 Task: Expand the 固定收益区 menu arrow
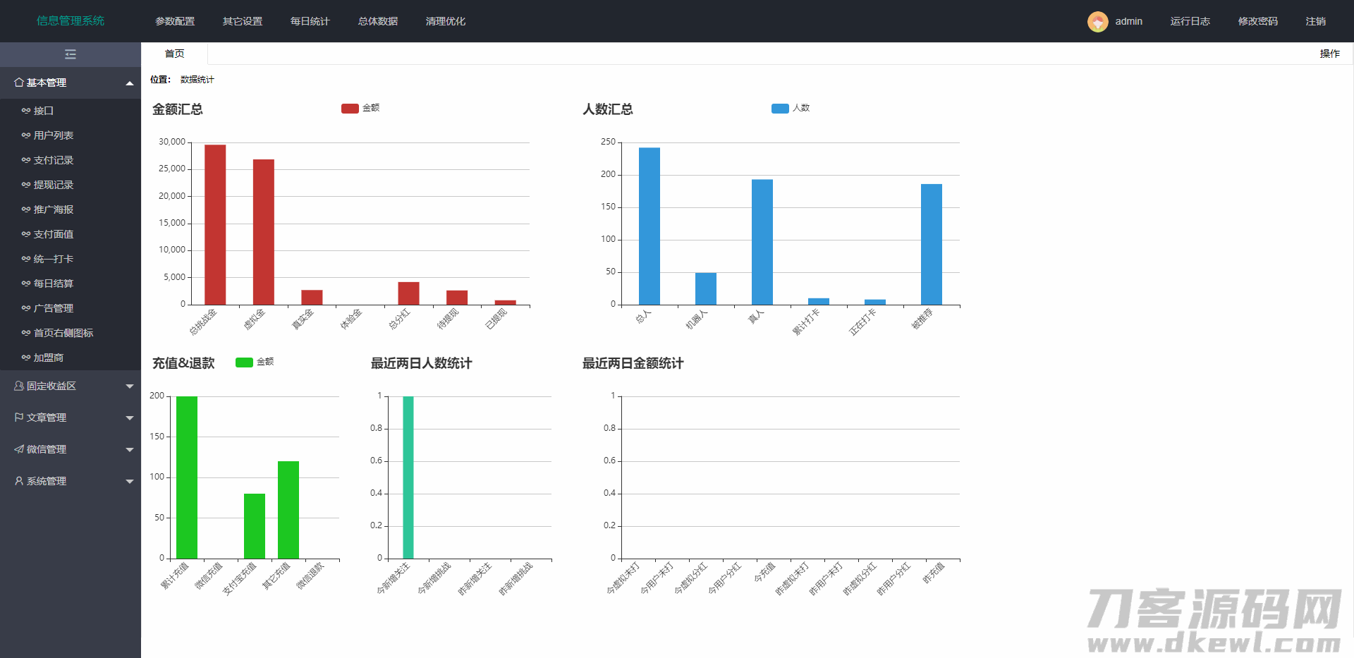click(x=130, y=386)
